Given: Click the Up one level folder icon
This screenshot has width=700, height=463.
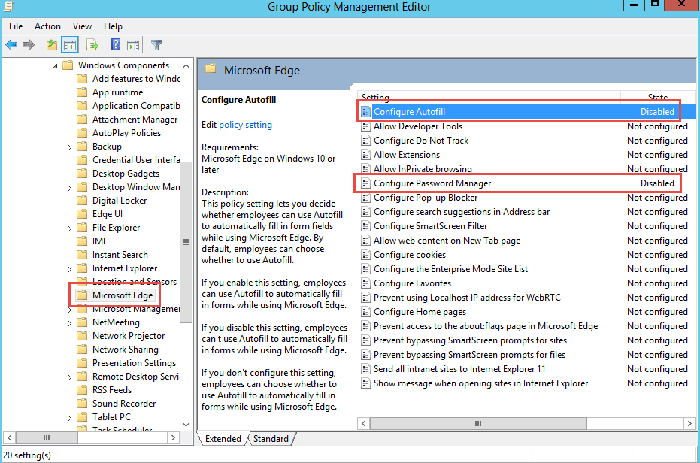Looking at the screenshot, I should 52,44.
